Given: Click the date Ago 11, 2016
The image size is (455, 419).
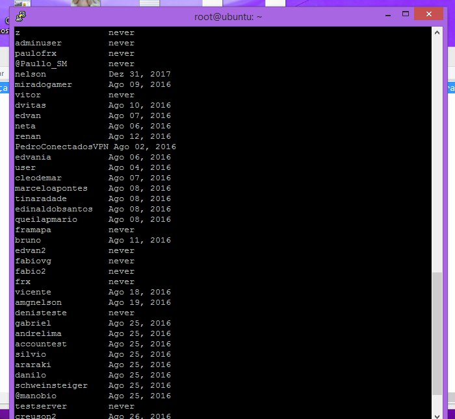Looking at the screenshot, I should click(x=140, y=241).
